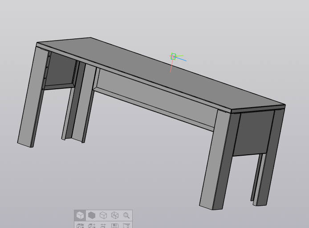Click the origin coordinate system marker
309x228 pixels.
pyautogui.click(x=173, y=57)
